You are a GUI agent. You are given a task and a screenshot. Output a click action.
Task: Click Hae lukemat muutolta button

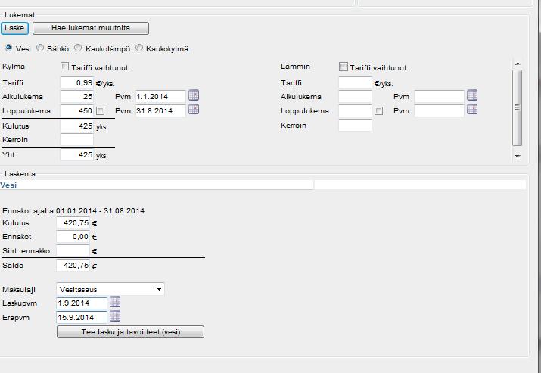(x=91, y=28)
